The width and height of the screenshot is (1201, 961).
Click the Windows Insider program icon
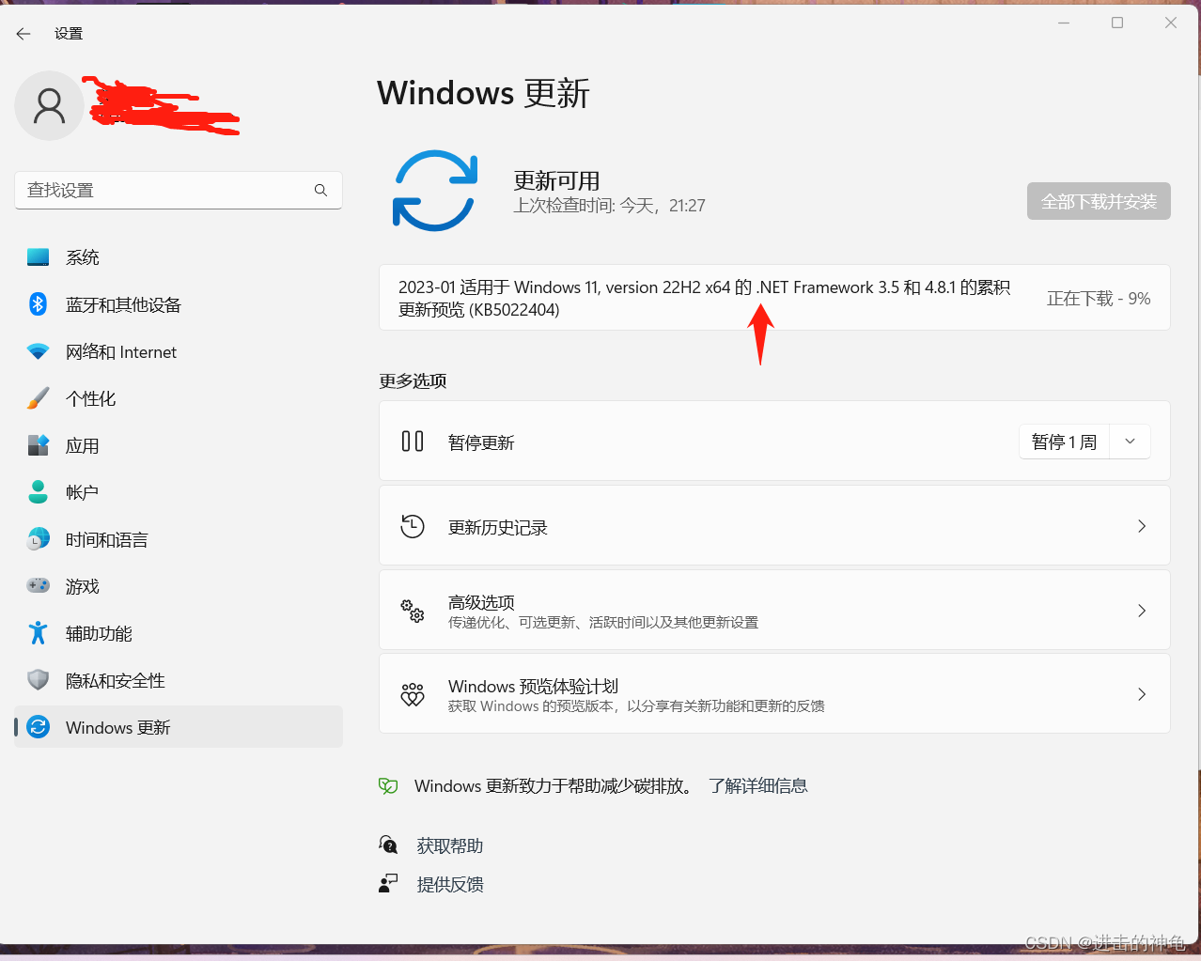click(413, 694)
